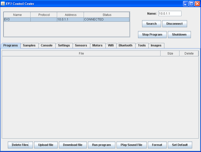Show the Images tab
The image size is (201, 152).
click(156, 45)
